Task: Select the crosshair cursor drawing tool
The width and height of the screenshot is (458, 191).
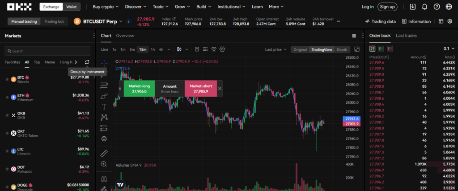Action: coord(104,63)
